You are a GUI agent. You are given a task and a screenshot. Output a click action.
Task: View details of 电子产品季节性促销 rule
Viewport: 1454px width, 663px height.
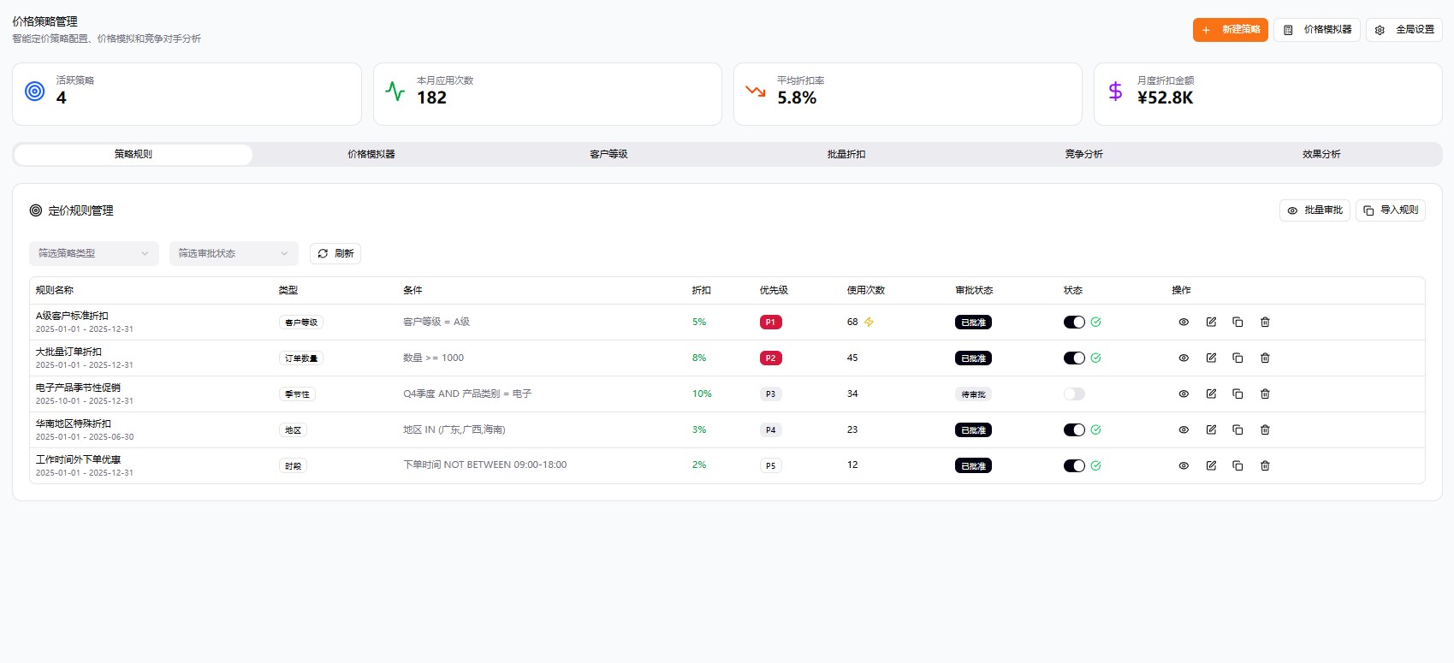[x=1184, y=394]
